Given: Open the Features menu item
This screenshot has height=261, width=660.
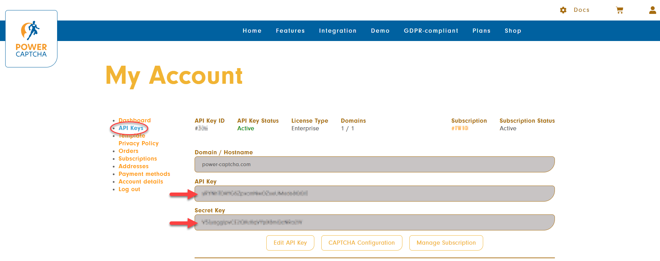Looking at the screenshot, I should [x=290, y=31].
